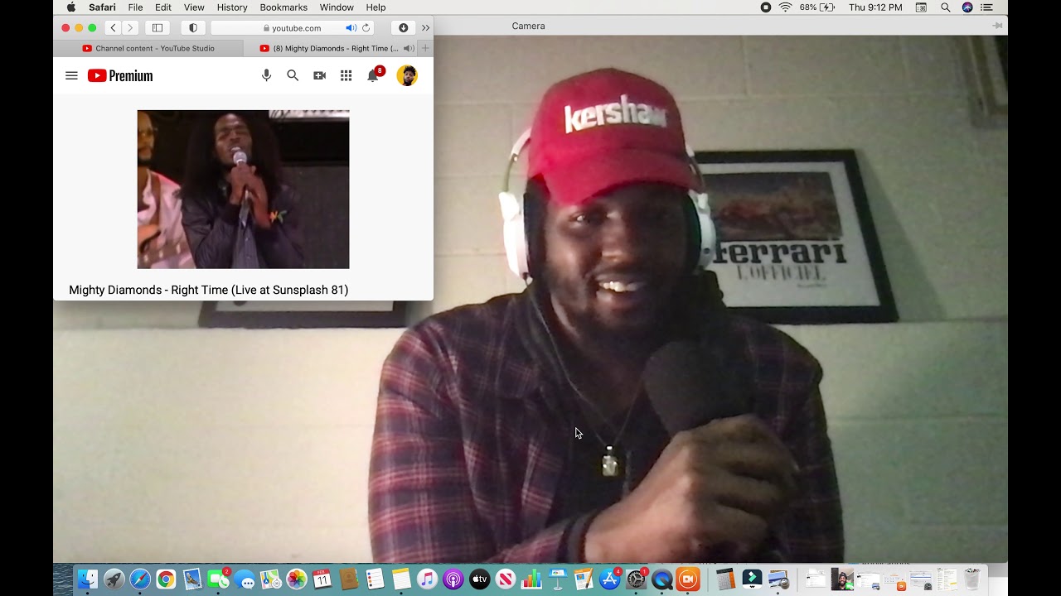
Task: Open the Wi-Fi status menu
Action: [x=785, y=7]
